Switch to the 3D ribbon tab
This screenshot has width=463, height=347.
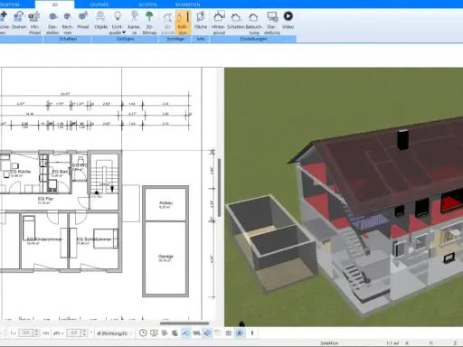54,5
